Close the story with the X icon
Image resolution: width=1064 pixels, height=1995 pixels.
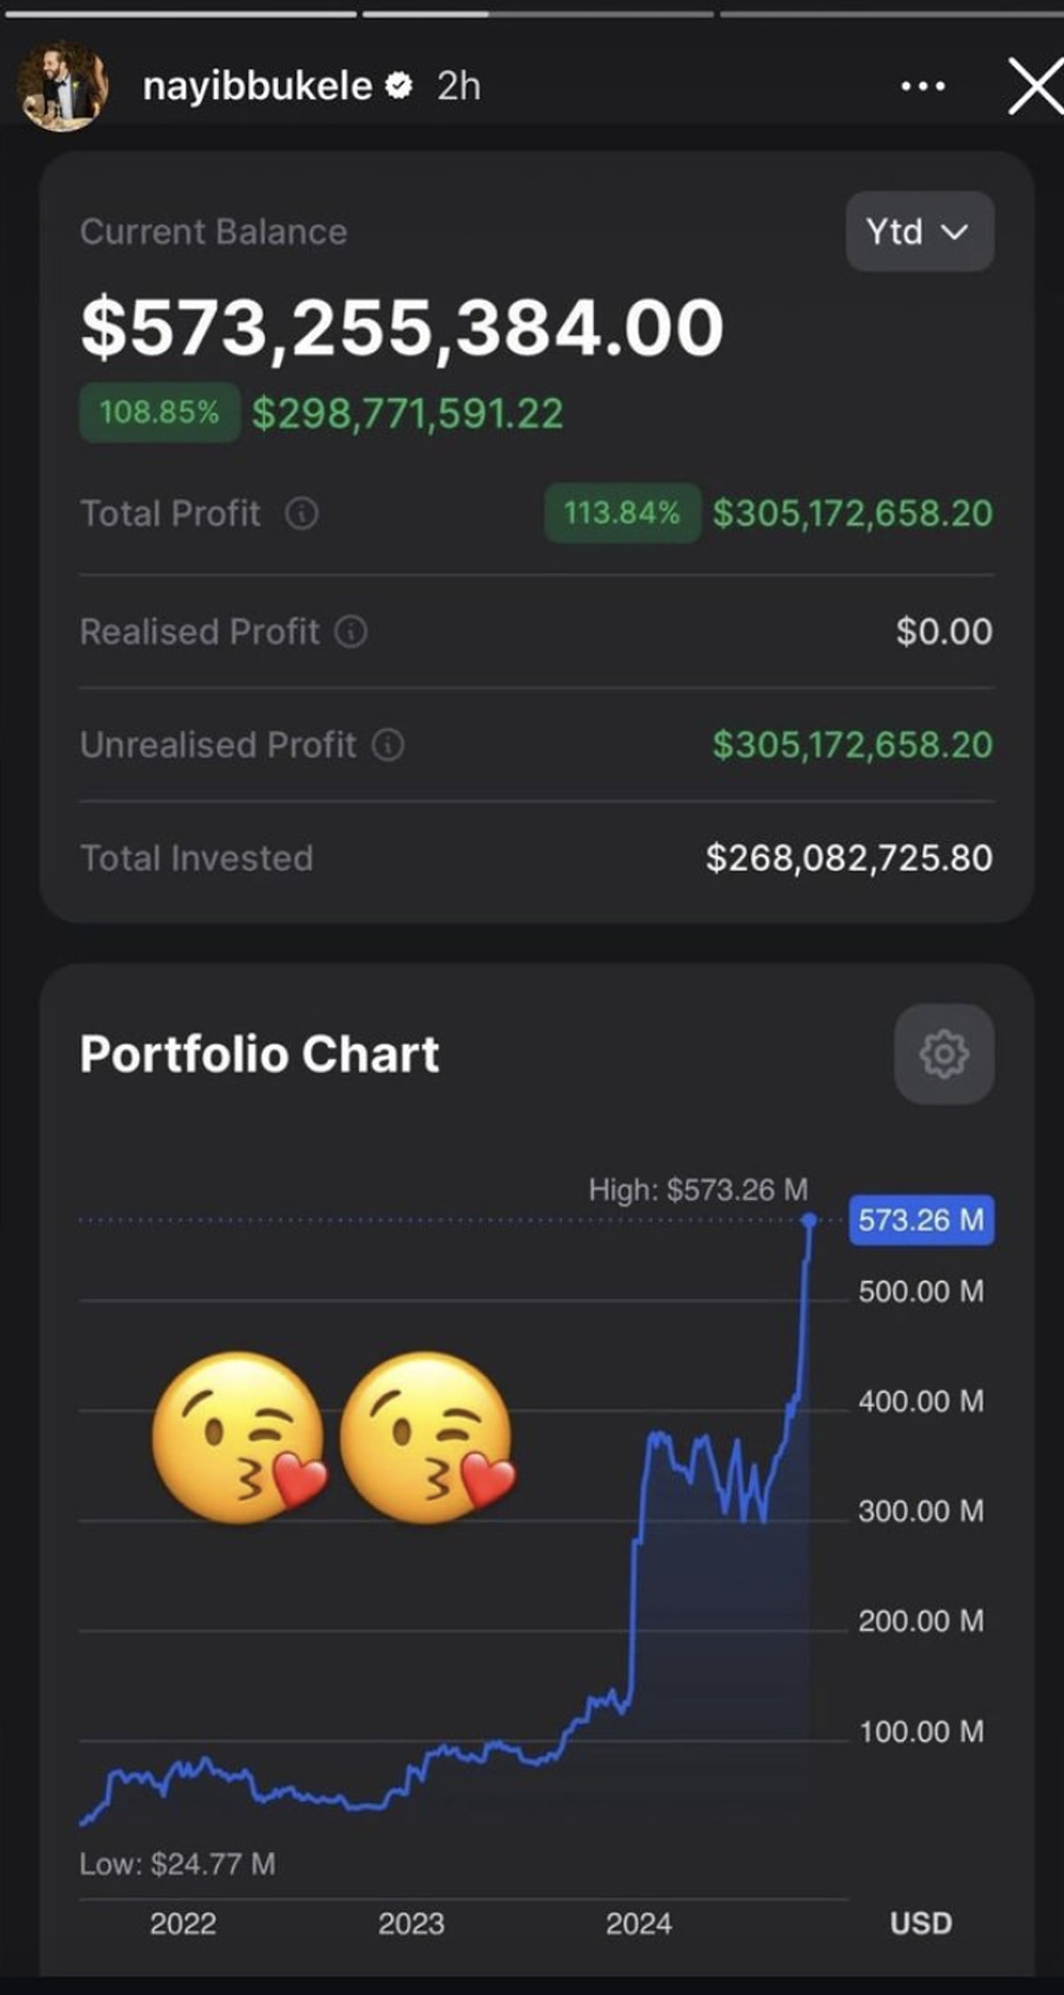[1035, 87]
